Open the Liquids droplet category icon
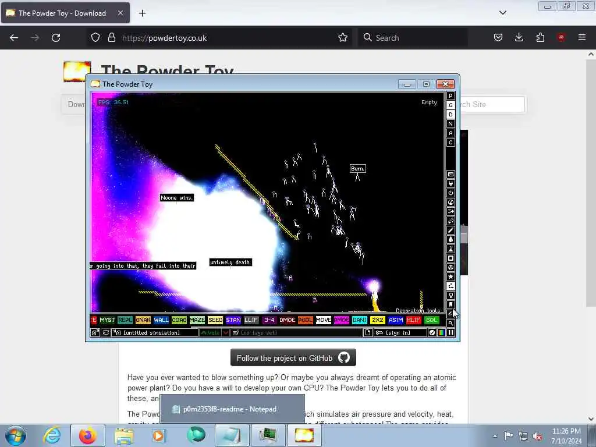Image resolution: width=596 pixels, height=447 pixels. point(450,239)
